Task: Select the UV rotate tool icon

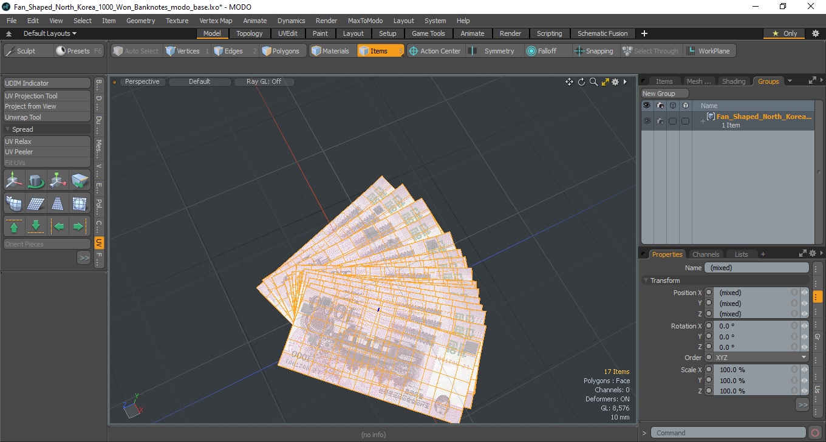Action: click(x=36, y=180)
